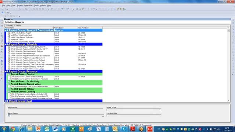
Task: Select the Notebook Topics report row
Action: 55,40
